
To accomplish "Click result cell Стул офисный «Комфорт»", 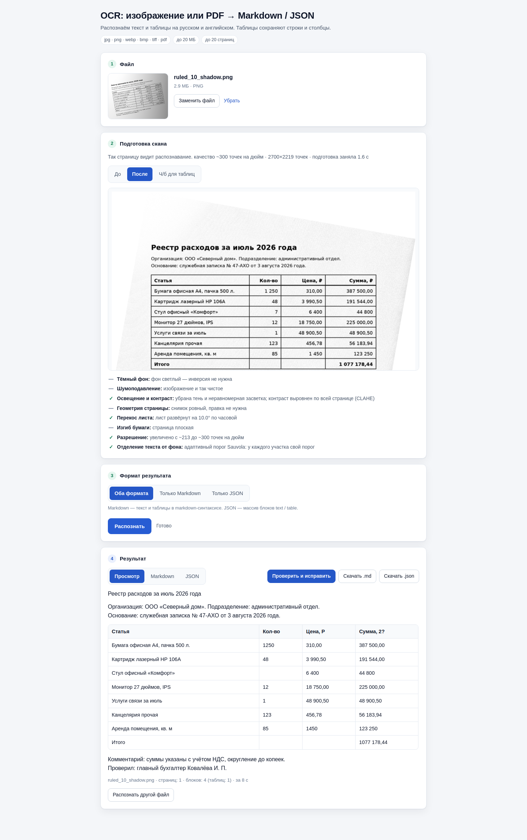I will click(183, 673).
